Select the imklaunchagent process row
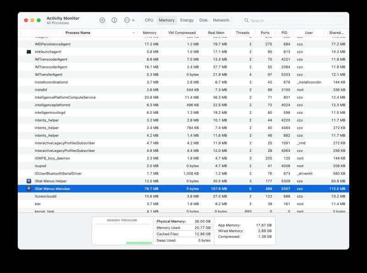 pyautogui.click(x=183, y=52)
